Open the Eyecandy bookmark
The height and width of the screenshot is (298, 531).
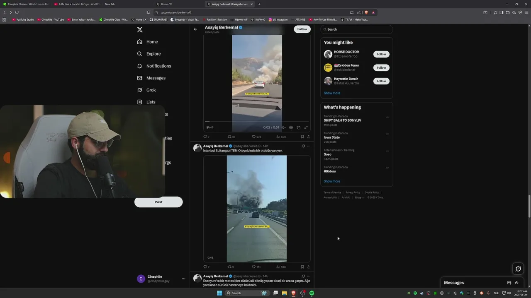[x=185, y=19]
